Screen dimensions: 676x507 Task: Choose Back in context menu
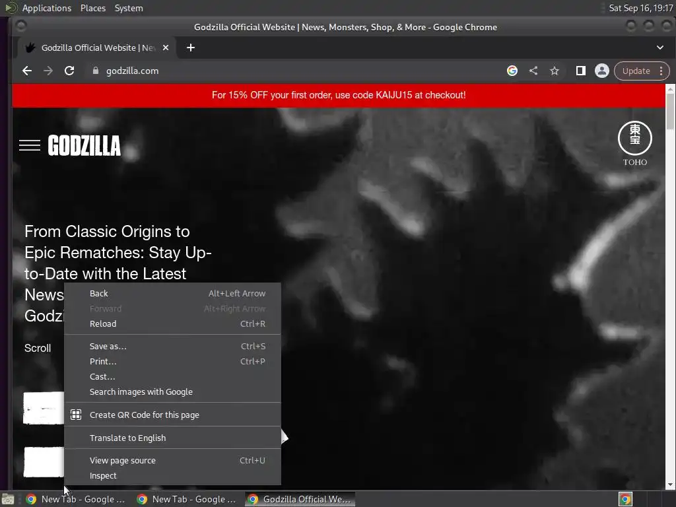point(172,294)
